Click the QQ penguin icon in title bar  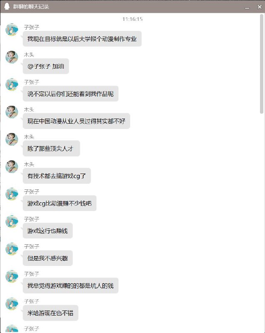tap(7, 7)
